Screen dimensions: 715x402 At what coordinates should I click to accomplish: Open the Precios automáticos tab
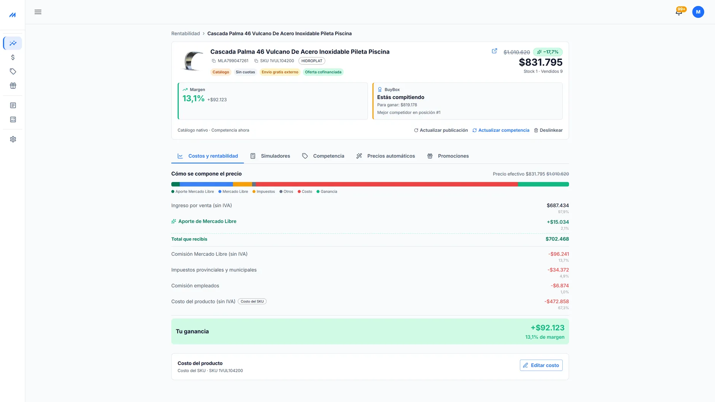pos(385,156)
